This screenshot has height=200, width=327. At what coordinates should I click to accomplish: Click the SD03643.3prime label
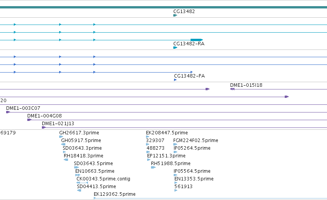(82, 148)
